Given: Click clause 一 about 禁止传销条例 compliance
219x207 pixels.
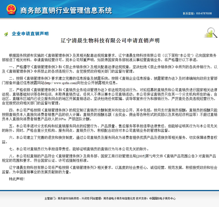Looking at the screenshot, I should point(109,69).
